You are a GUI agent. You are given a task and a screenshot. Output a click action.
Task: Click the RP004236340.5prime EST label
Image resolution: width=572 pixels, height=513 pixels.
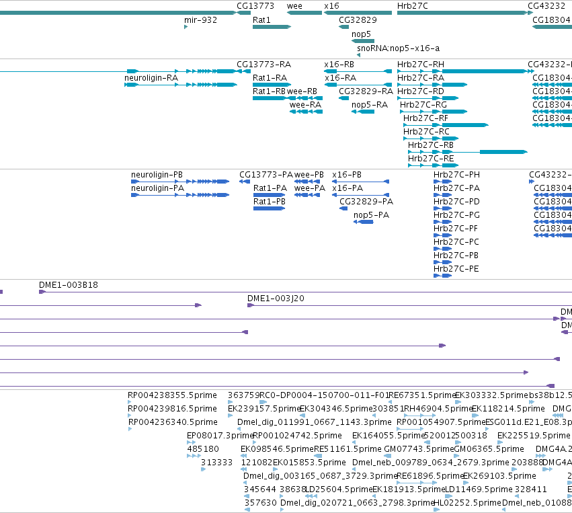point(173,422)
